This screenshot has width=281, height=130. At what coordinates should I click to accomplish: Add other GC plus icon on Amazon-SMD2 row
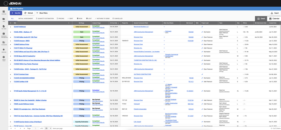164,41
